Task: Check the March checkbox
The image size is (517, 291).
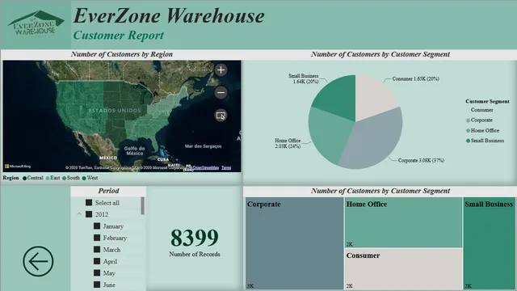Action: point(97,250)
